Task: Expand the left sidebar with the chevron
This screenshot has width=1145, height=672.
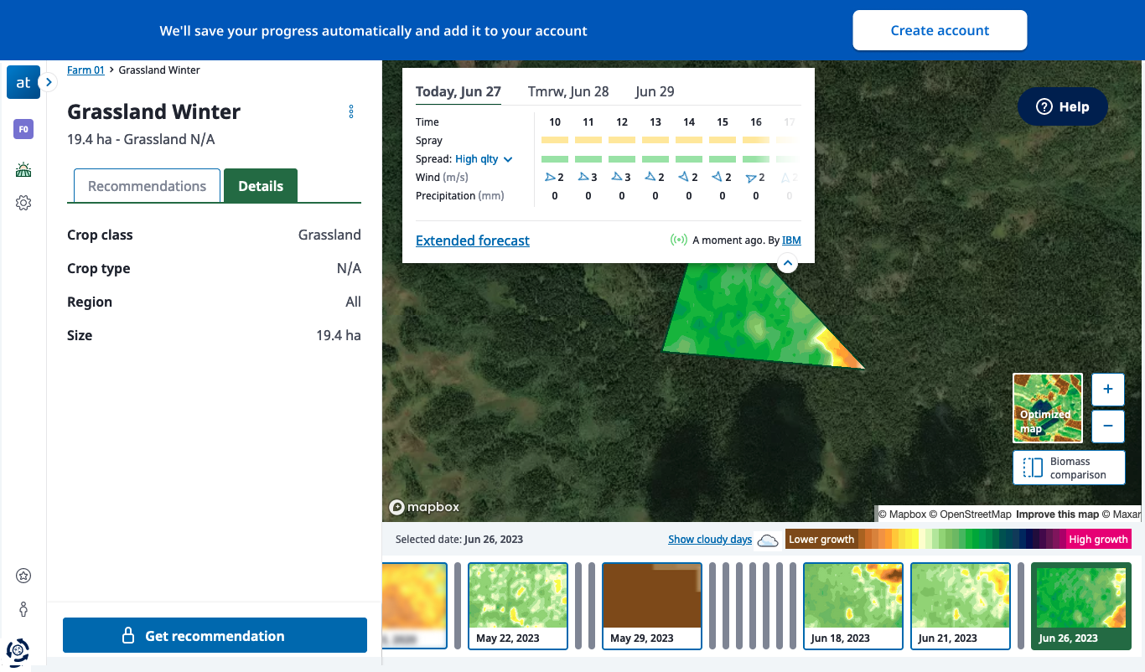Action: click(x=49, y=82)
